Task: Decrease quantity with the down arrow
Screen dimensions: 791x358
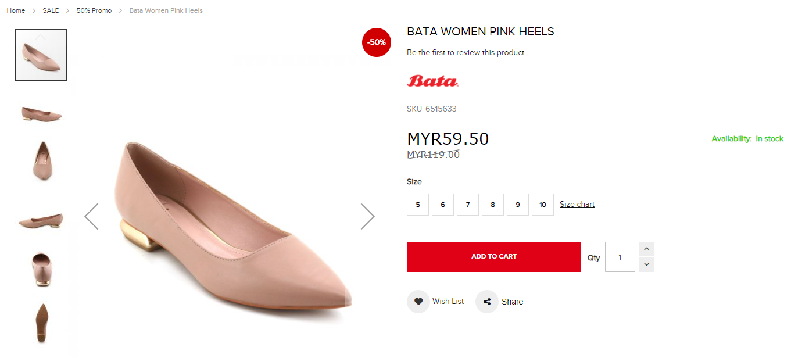Action: pyautogui.click(x=646, y=264)
